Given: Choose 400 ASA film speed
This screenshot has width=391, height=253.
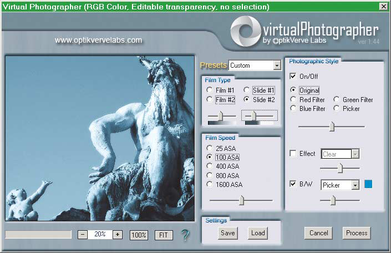Looking at the screenshot, I should pos(223,166).
